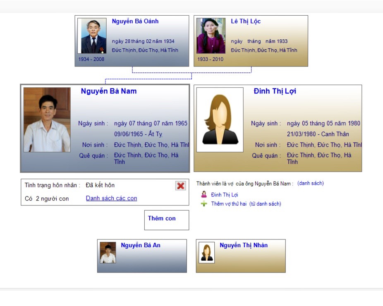Click the Thêm con button

pyautogui.click(x=167, y=220)
